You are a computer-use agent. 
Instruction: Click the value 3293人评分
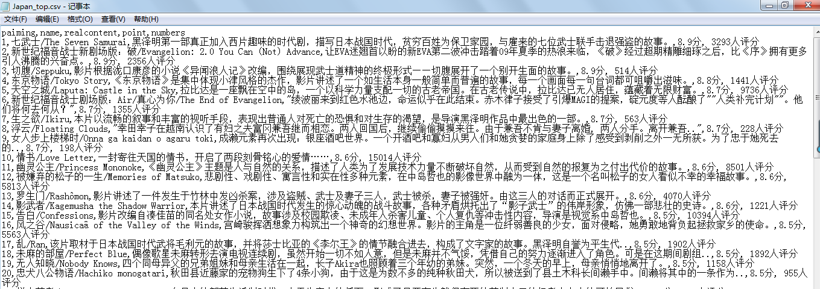(x=735, y=42)
